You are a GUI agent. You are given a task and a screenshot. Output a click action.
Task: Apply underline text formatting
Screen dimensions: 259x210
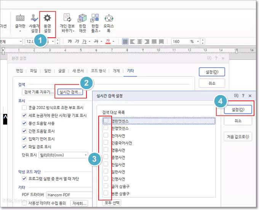pos(84,41)
